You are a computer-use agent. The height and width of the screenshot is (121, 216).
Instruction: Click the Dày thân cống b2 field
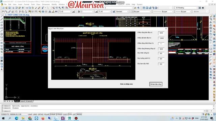tap(161, 53)
